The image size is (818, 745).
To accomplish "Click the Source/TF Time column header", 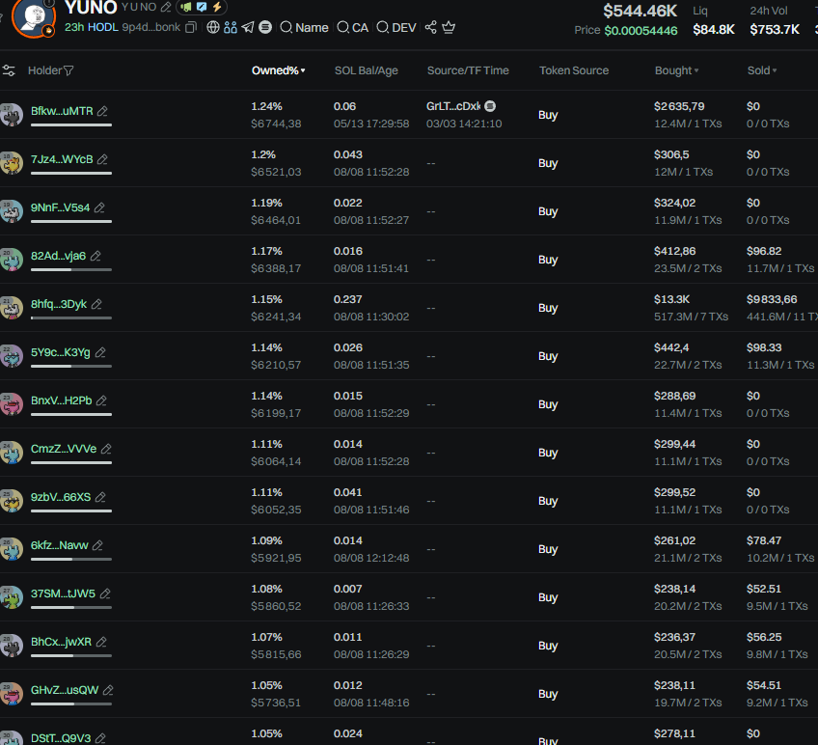I will (x=468, y=70).
